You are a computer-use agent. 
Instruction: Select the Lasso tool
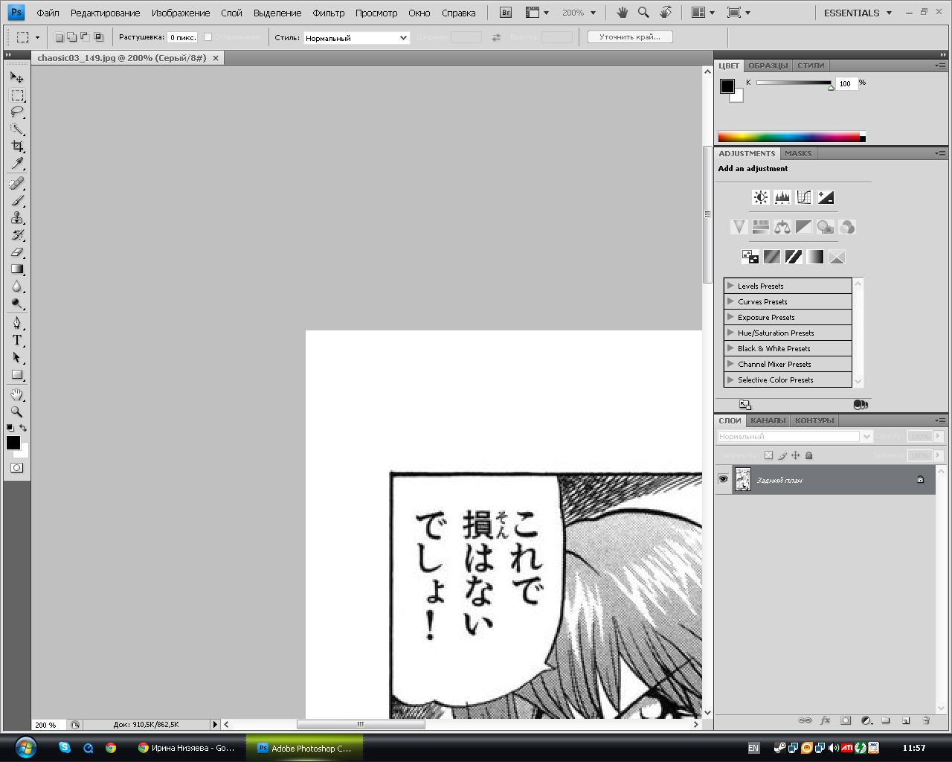tap(17, 112)
